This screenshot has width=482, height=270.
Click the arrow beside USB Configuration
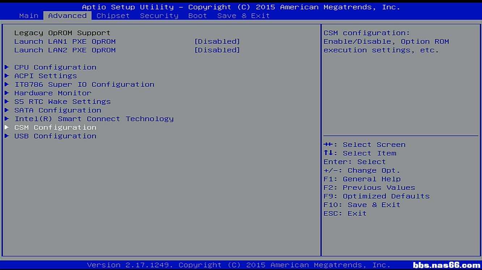click(7, 136)
